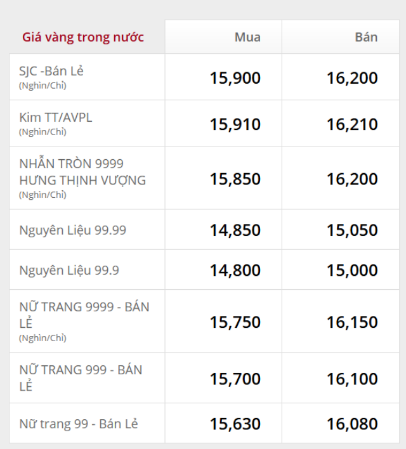Click the "Nữ trang 99 - Bán Lẻ" label
Viewport: 406px width, 449px height.
click(x=79, y=423)
